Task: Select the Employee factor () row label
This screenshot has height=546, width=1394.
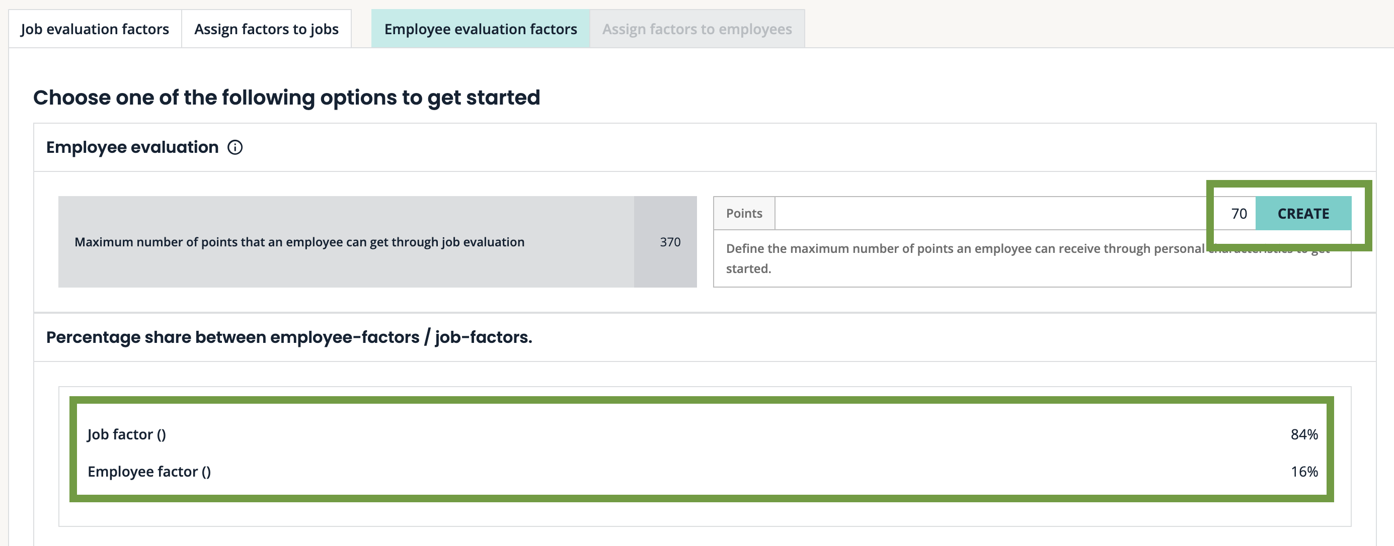Action: (149, 472)
